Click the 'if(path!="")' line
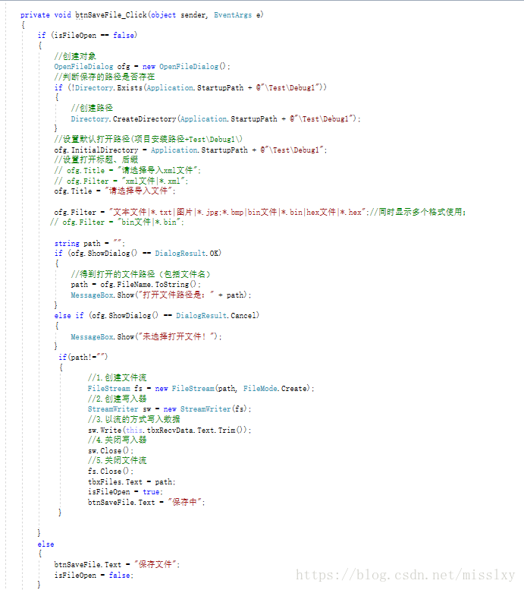Screen dimensions: 524x590 (x=83, y=357)
